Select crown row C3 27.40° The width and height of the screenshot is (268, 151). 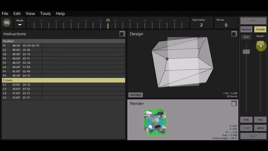(63, 93)
